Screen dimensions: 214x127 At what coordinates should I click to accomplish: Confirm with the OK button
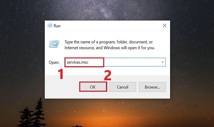93,87
